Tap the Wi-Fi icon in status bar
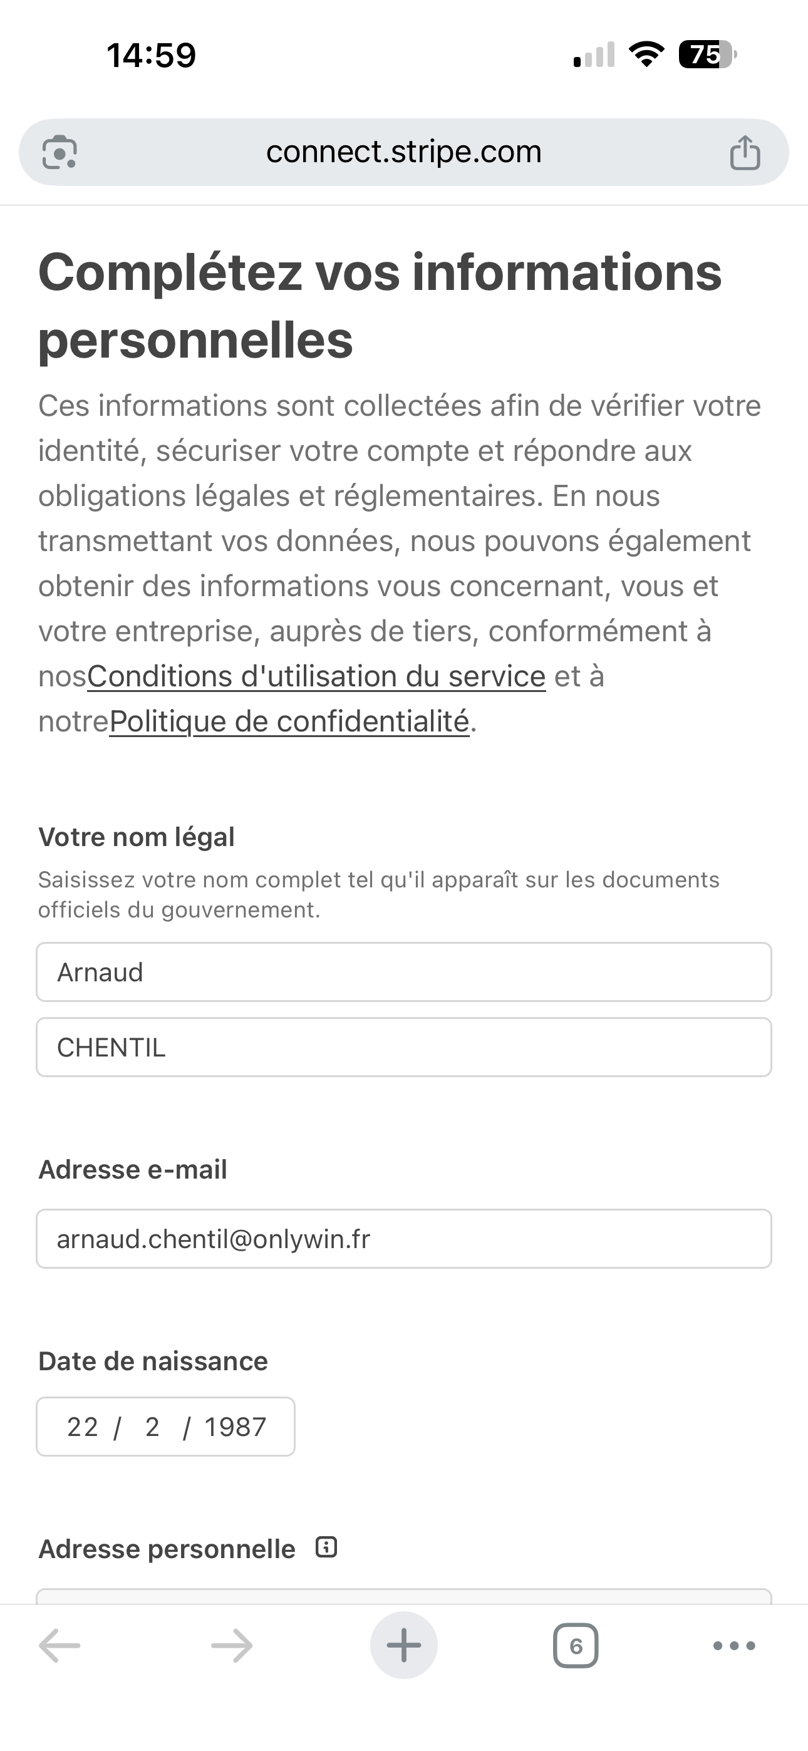The height and width of the screenshot is (1751, 808). (647, 54)
